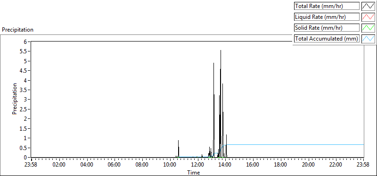Screen dimensions: 377x176
Task: Click the 08:00 time axis label
Action: point(142,165)
